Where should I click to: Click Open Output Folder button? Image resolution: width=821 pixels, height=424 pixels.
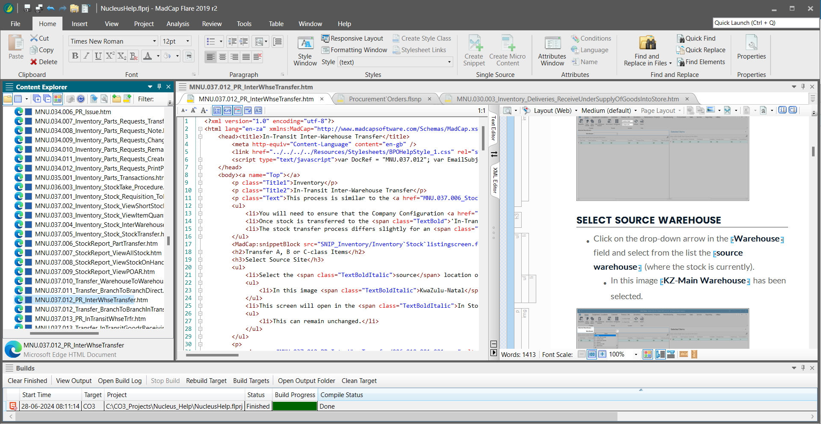click(x=306, y=381)
